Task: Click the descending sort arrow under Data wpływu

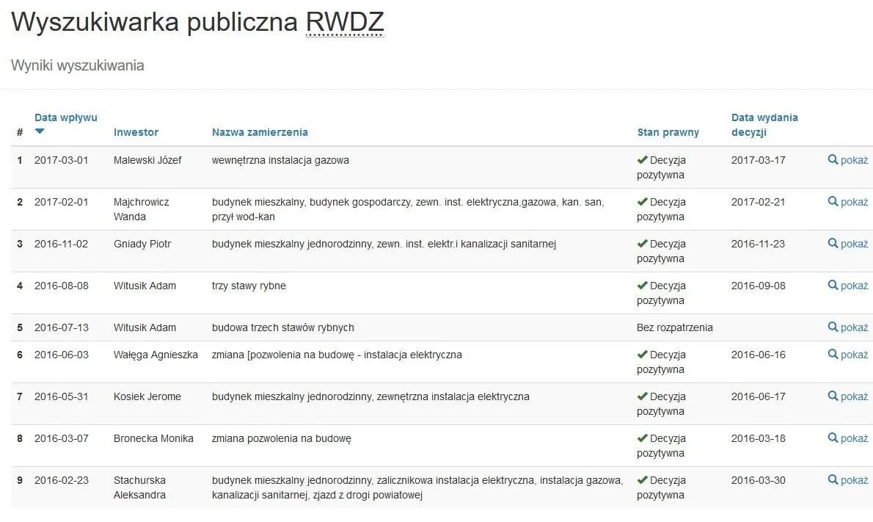Action: (x=40, y=131)
